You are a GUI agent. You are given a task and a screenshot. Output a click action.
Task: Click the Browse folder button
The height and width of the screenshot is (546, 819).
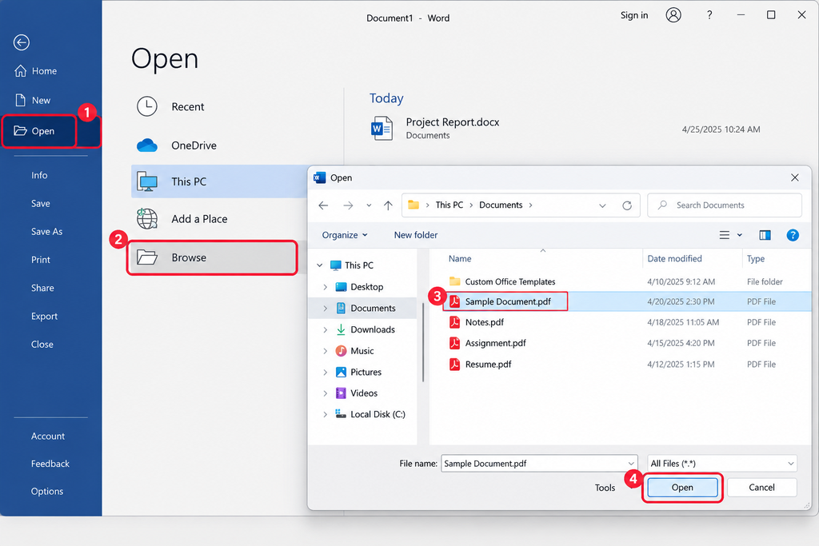pos(212,257)
